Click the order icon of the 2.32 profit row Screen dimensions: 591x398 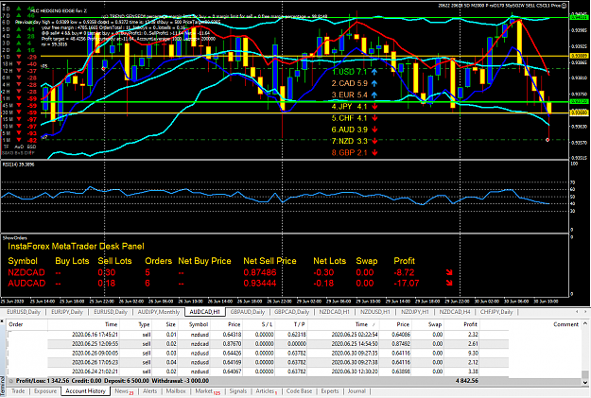click(x=10, y=335)
